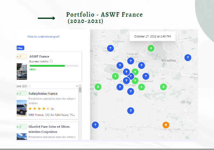Viewport: 214px width, 150px height.
Task: Click the blue question marker at bottom-left of map
Action: click(x=95, y=125)
